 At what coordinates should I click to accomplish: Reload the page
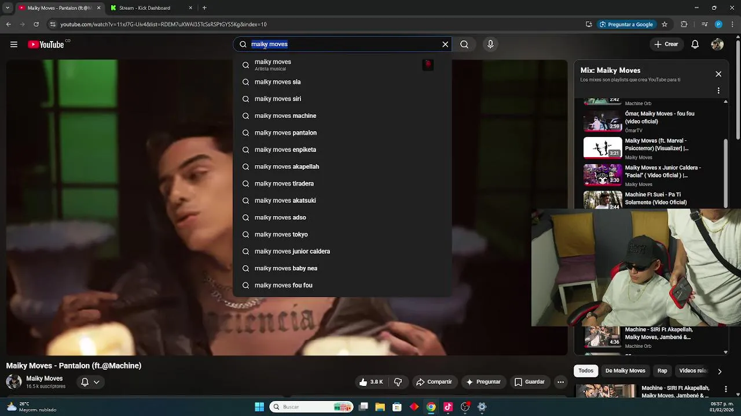click(36, 24)
